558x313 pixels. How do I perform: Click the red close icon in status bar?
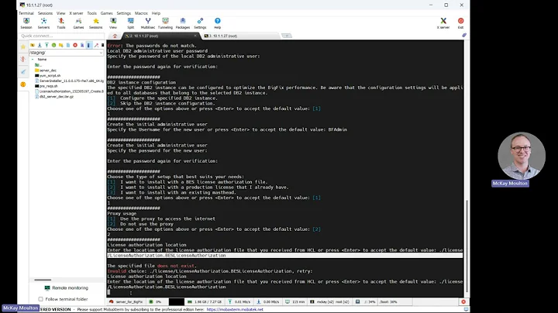point(463,301)
